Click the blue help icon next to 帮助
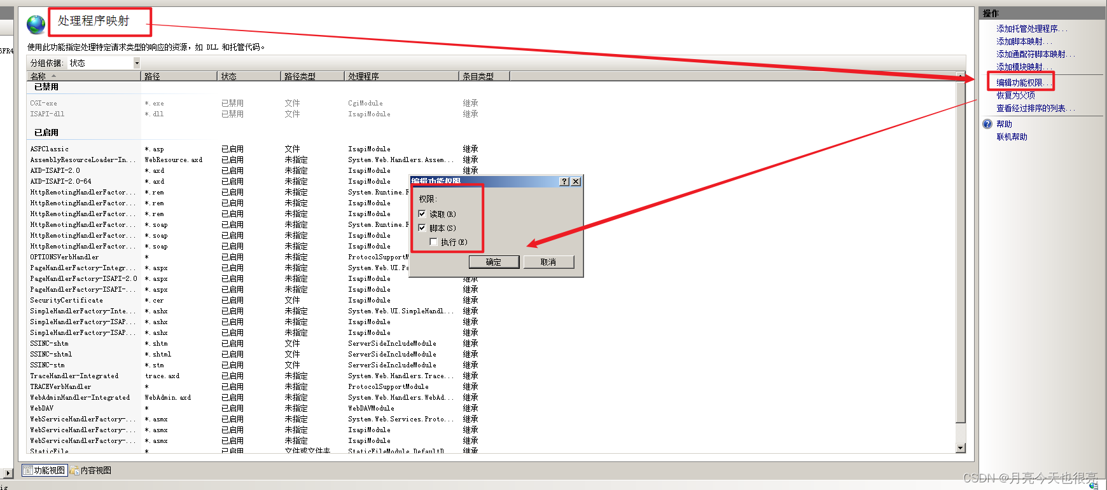 987,124
